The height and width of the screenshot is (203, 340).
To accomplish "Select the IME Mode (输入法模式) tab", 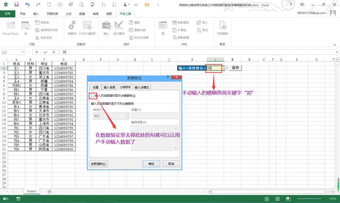I will point(142,87).
